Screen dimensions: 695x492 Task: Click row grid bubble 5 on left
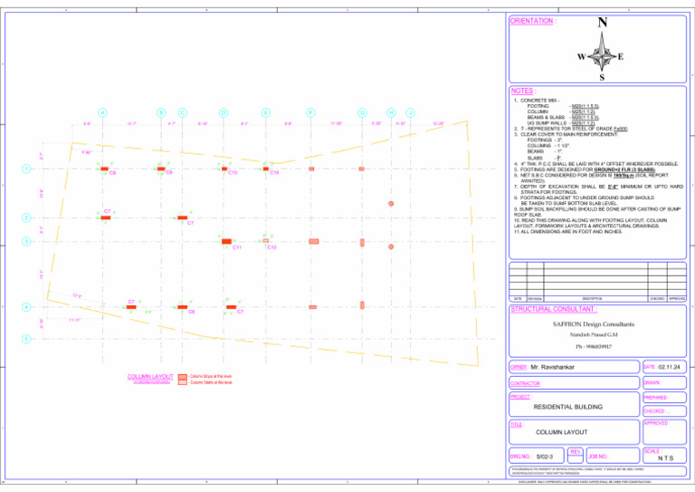tap(26, 339)
